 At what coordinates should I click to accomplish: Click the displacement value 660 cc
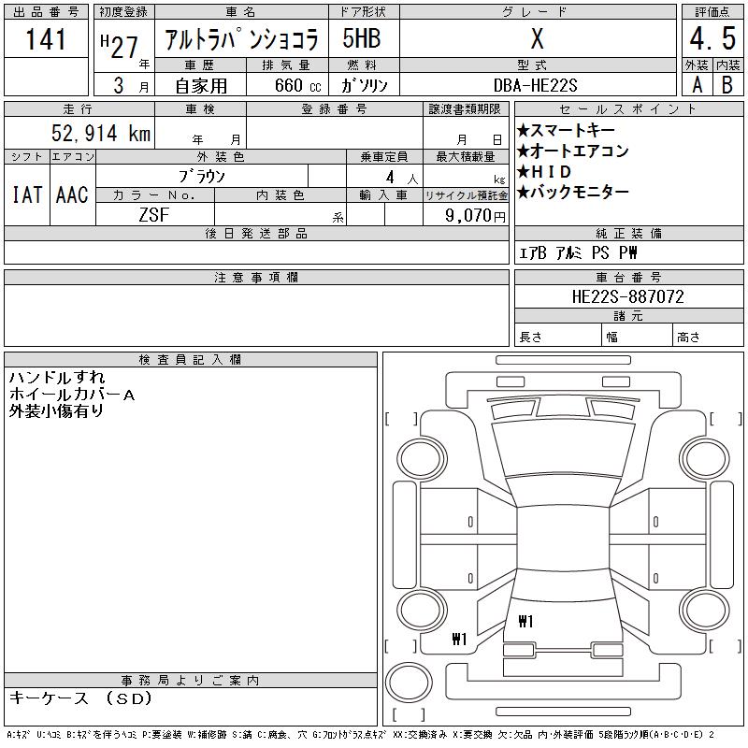coord(297,86)
